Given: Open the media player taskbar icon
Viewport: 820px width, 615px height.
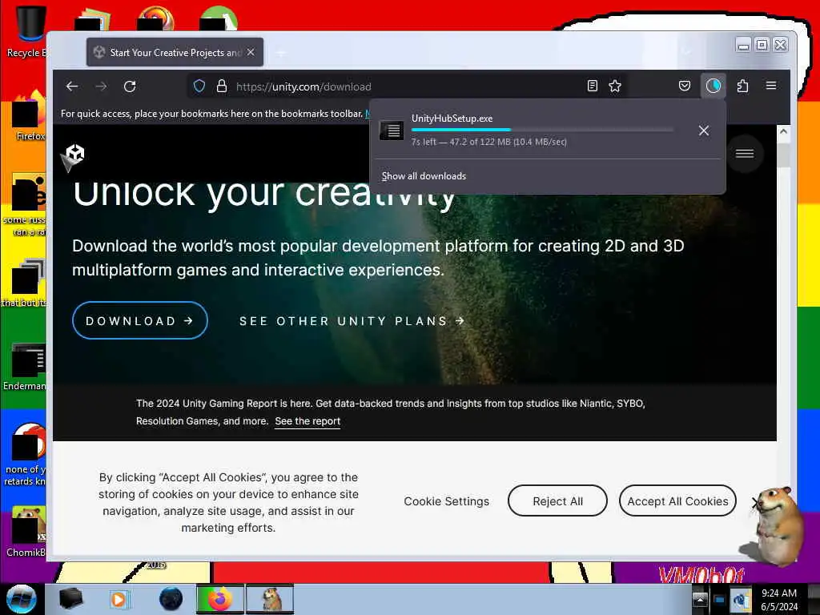Looking at the screenshot, I should pyautogui.click(x=119, y=599).
